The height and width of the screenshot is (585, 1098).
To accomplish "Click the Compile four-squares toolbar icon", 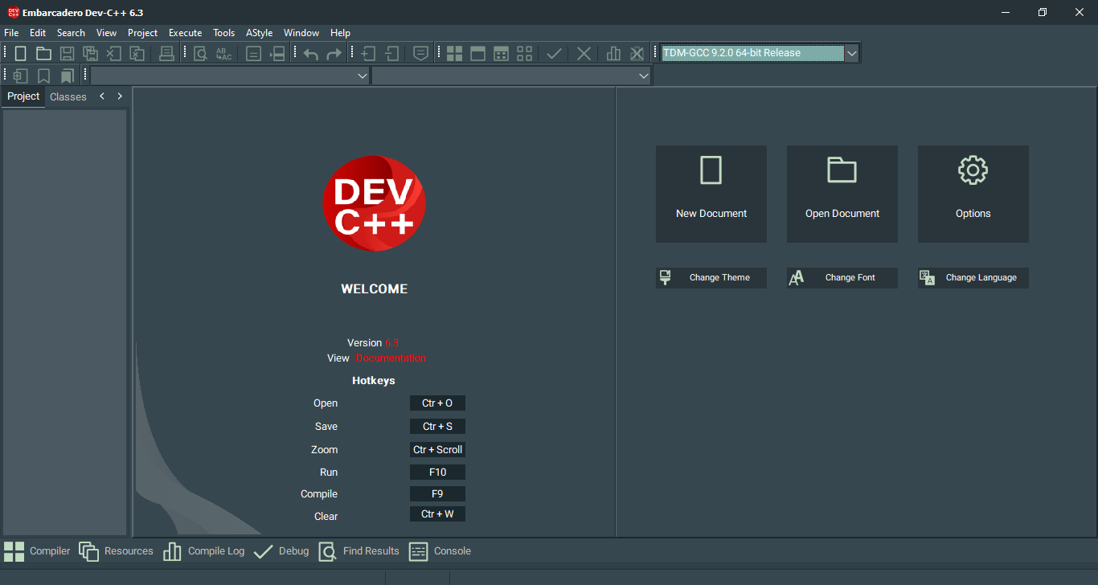I will click(x=455, y=54).
